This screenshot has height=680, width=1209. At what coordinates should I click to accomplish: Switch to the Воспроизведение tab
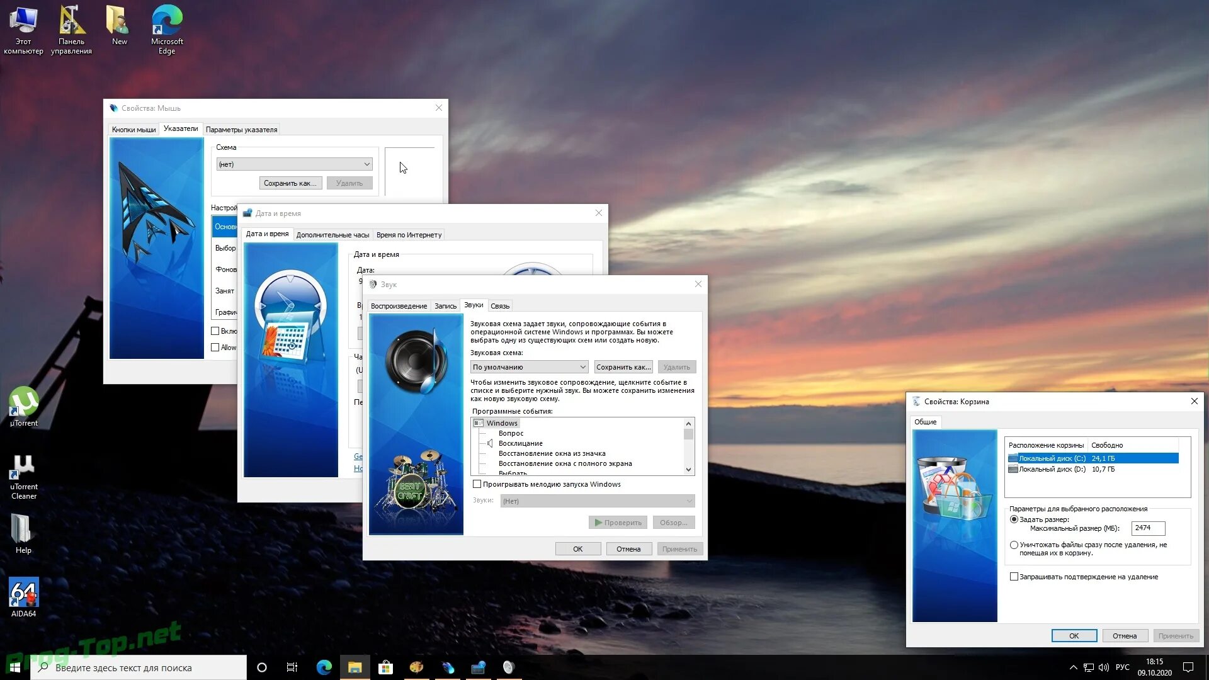point(399,306)
